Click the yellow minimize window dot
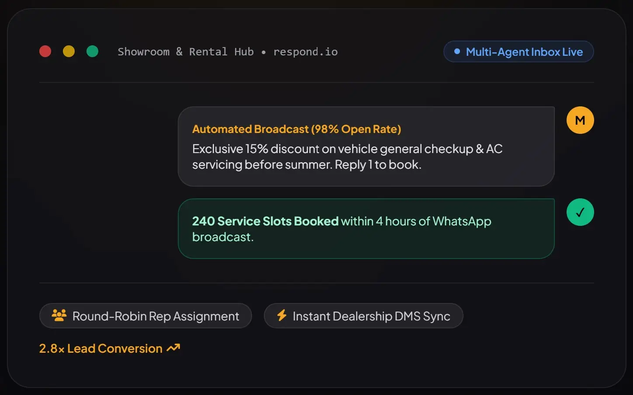The image size is (633, 395). (69, 51)
